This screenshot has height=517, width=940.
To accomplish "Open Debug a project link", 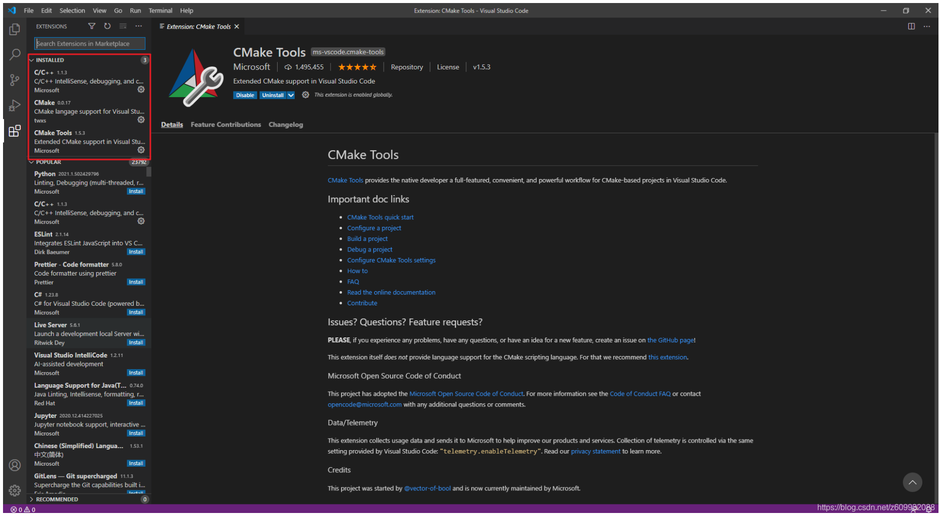I will 370,249.
